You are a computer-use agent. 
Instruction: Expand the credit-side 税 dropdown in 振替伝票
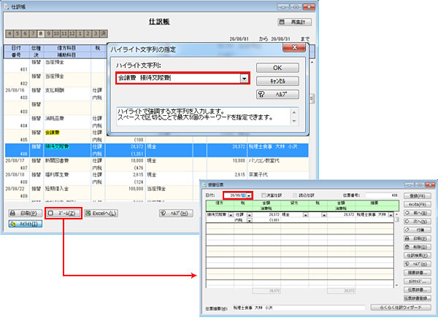[324, 215]
